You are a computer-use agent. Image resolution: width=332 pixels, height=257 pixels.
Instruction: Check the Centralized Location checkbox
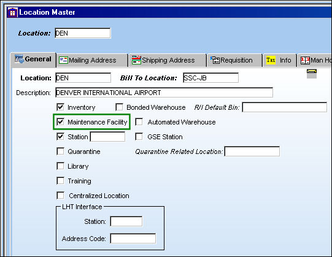tap(60, 196)
